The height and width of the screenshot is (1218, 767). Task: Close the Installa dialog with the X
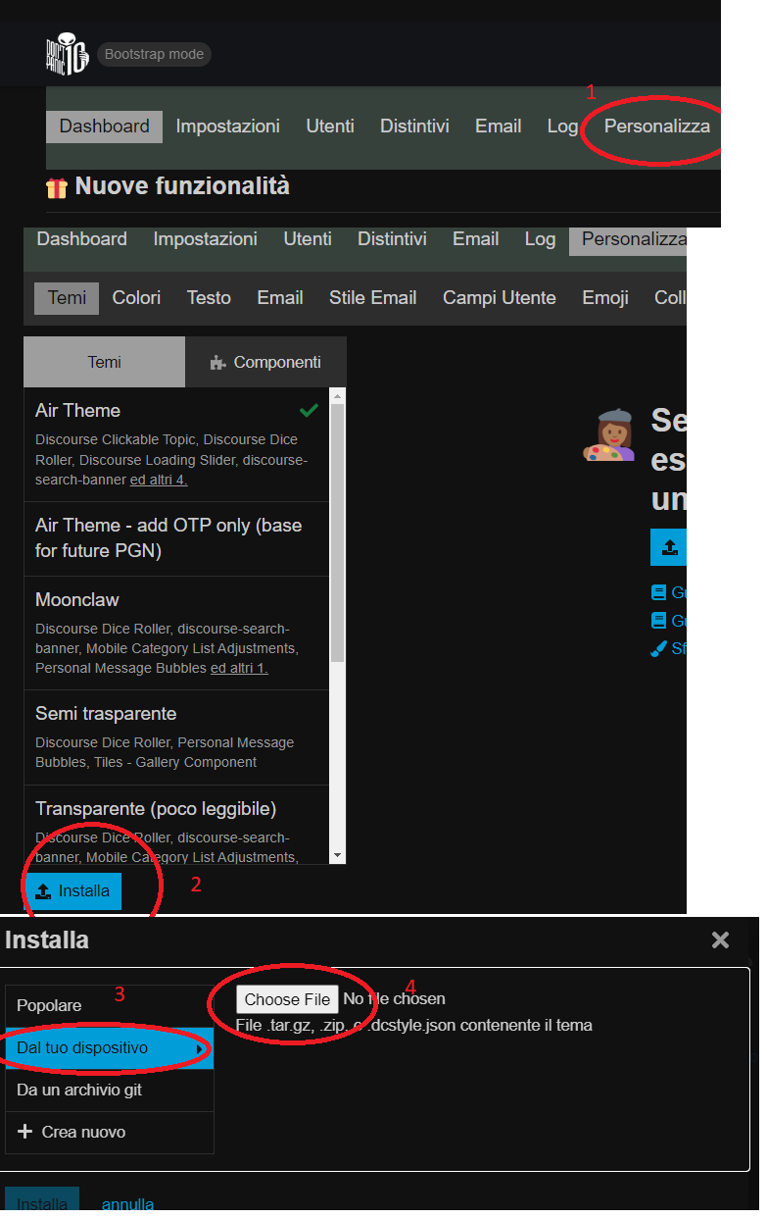tap(720, 940)
